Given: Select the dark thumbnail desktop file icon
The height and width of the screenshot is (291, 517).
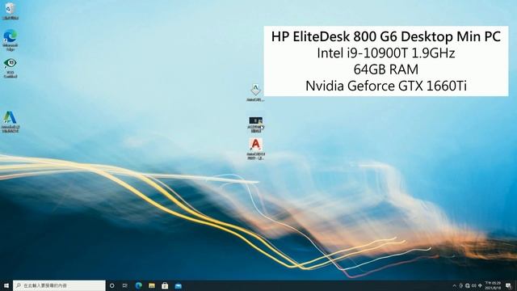Looking at the screenshot, I should [256, 124].
